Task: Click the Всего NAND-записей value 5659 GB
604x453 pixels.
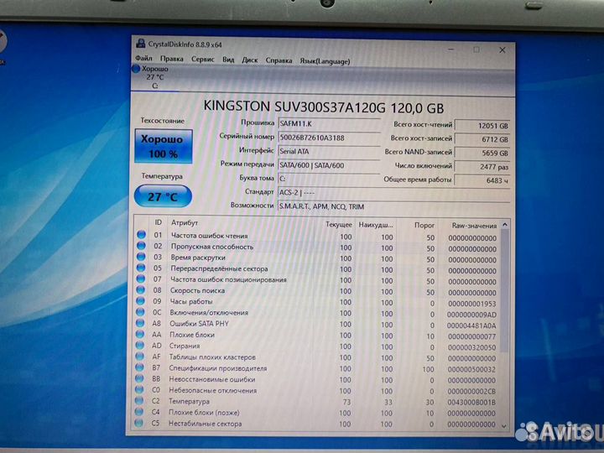Action: coord(482,153)
